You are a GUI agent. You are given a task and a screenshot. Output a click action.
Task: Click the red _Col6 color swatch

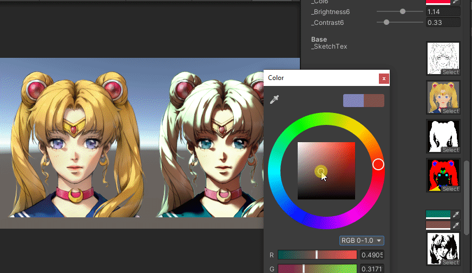click(438, 2)
